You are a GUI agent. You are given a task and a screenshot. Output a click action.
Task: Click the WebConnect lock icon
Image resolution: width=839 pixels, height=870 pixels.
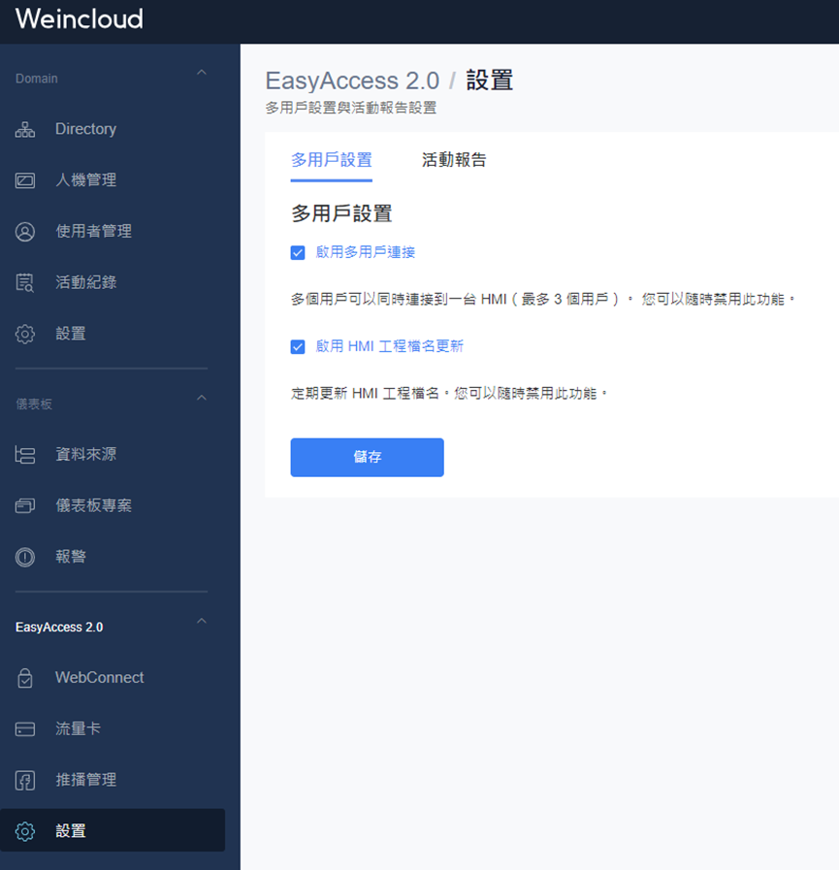pyautogui.click(x=25, y=678)
